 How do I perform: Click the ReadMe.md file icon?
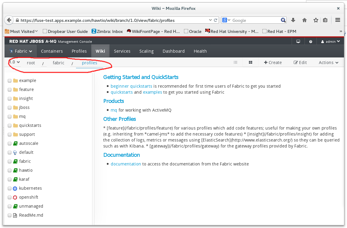click(x=15, y=215)
